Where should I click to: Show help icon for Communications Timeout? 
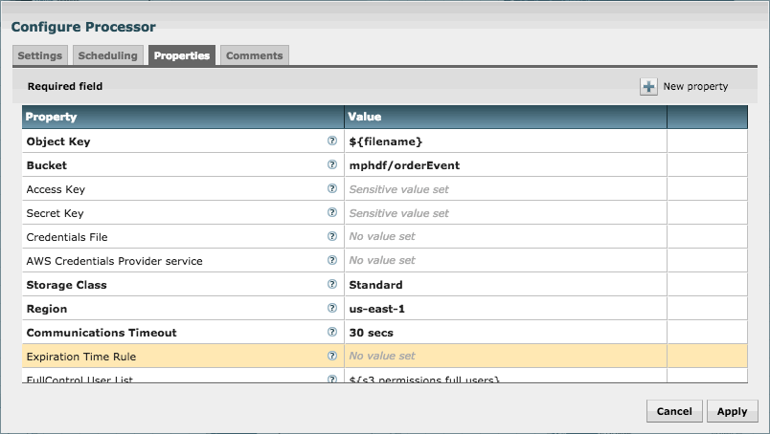coord(332,332)
